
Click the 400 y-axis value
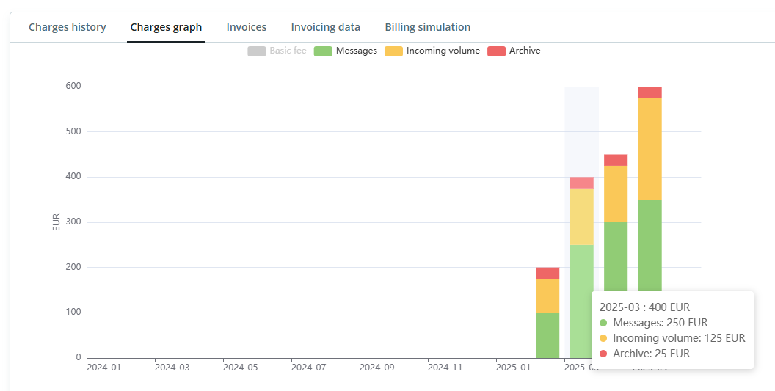pos(73,177)
